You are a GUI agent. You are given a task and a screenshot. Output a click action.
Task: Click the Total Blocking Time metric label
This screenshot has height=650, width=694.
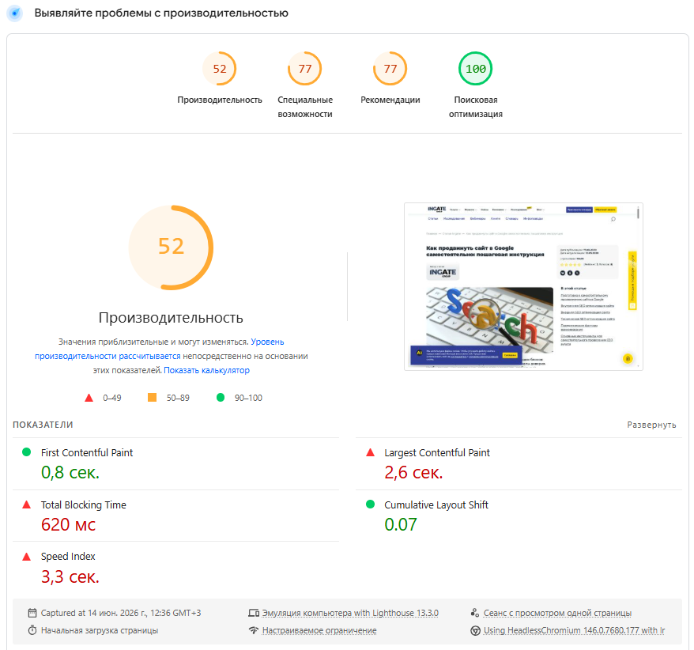click(84, 505)
